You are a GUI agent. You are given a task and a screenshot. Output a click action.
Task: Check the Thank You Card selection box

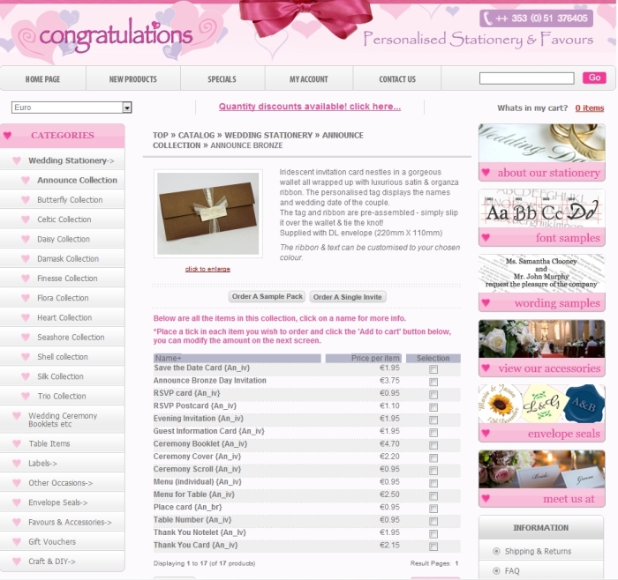click(x=433, y=547)
